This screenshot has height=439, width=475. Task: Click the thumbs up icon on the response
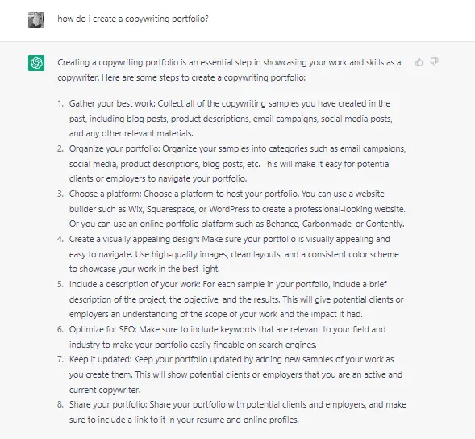pos(419,62)
